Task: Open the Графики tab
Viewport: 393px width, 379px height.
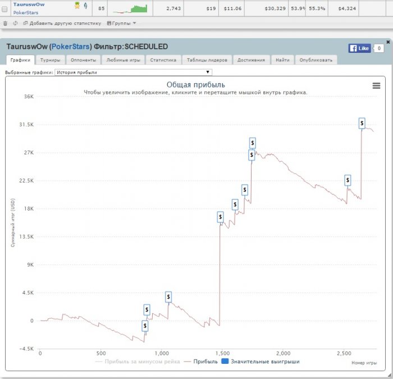Action: (20, 60)
